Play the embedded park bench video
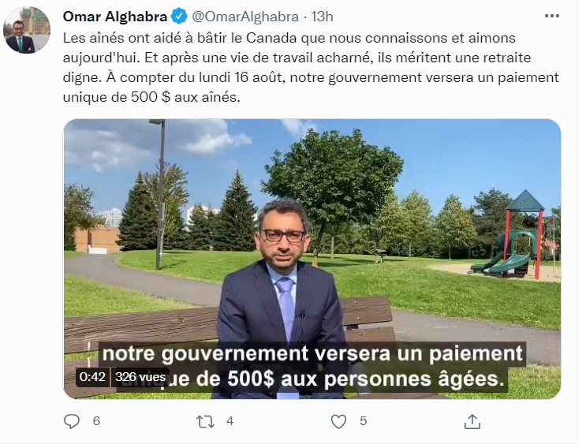Image resolution: width=586 pixels, height=448 pixels. pyautogui.click(x=312, y=259)
